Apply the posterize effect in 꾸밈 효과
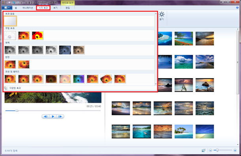The image size is (241, 156). point(24,36)
